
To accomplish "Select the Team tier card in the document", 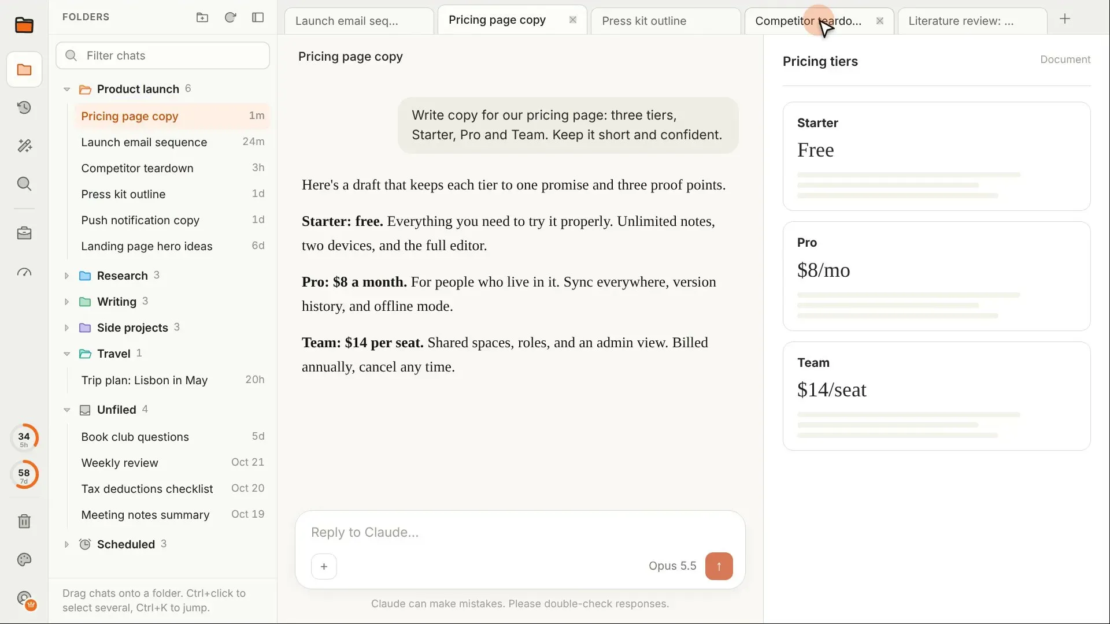I will tap(937, 396).
